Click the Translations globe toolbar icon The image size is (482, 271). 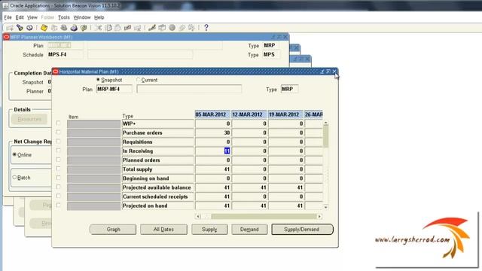pos(172,28)
